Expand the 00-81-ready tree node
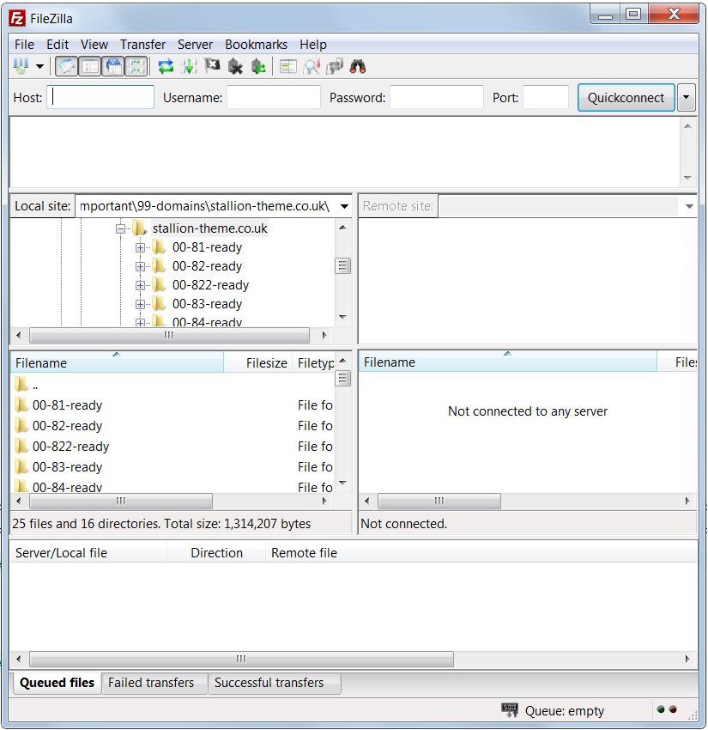The image size is (708, 730). 140,247
